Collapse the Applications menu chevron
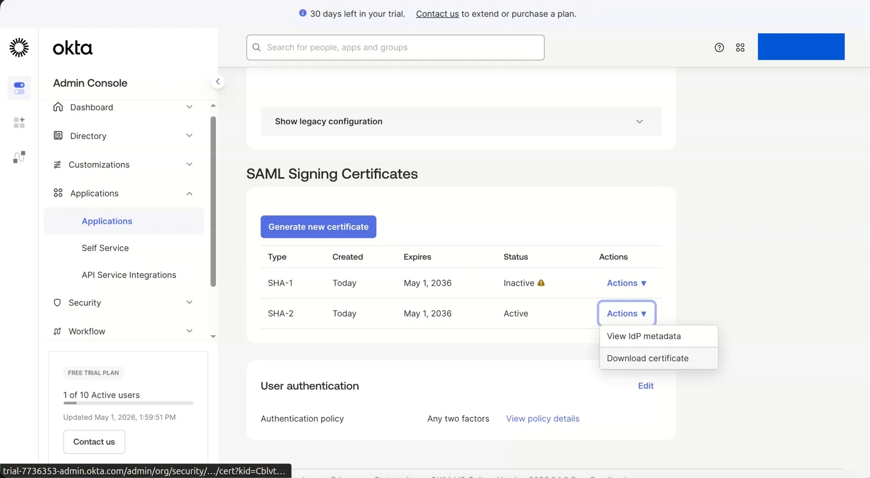 pyautogui.click(x=189, y=193)
